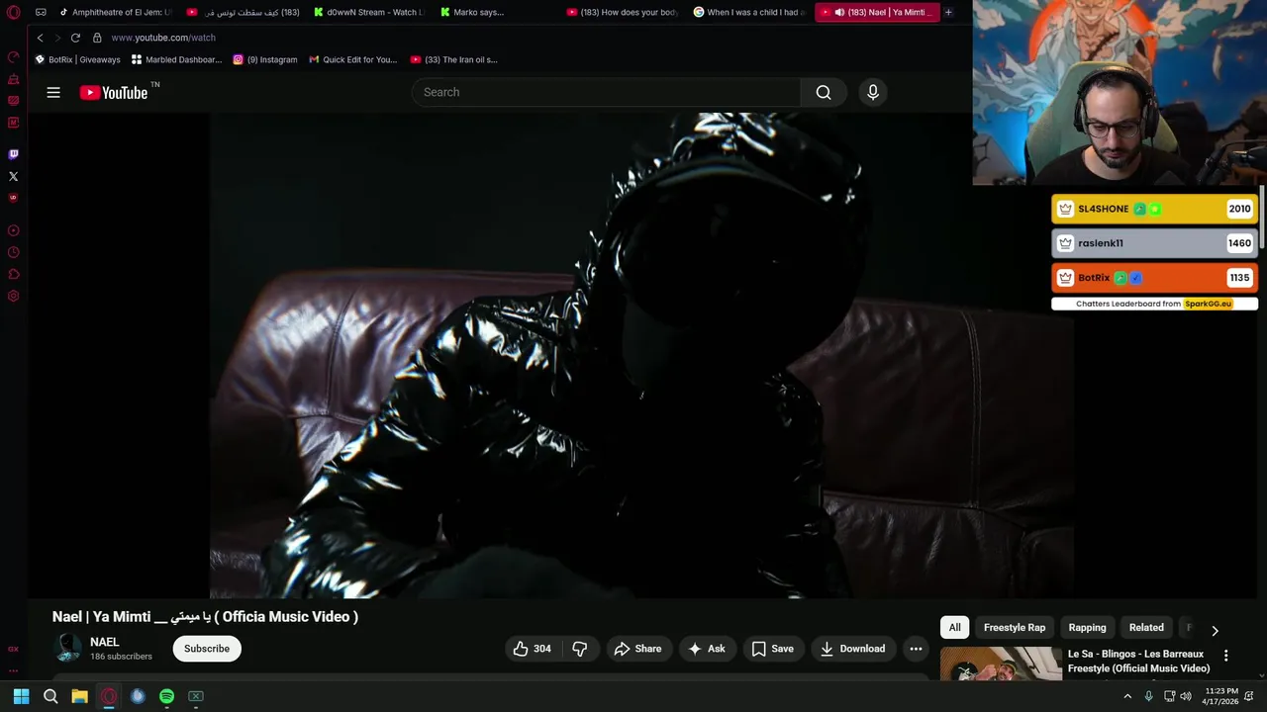Open the Windows Start menu
This screenshot has height=712, width=1267.
coord(21,696)
